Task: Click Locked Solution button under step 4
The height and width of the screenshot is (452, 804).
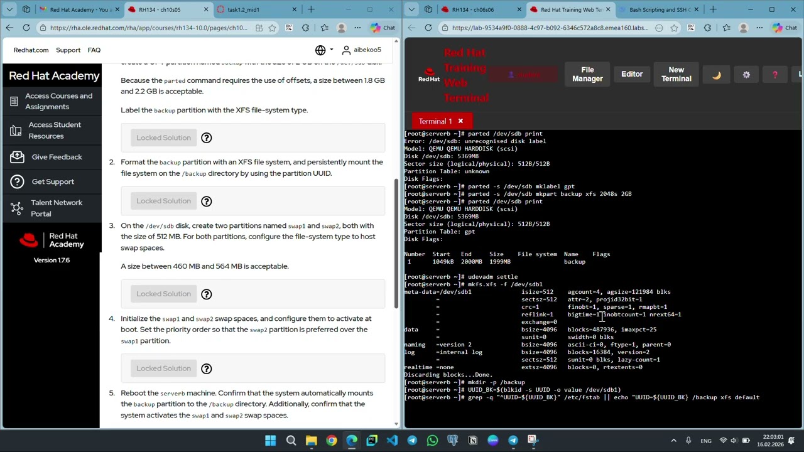Action: click(x=163, y=368)
